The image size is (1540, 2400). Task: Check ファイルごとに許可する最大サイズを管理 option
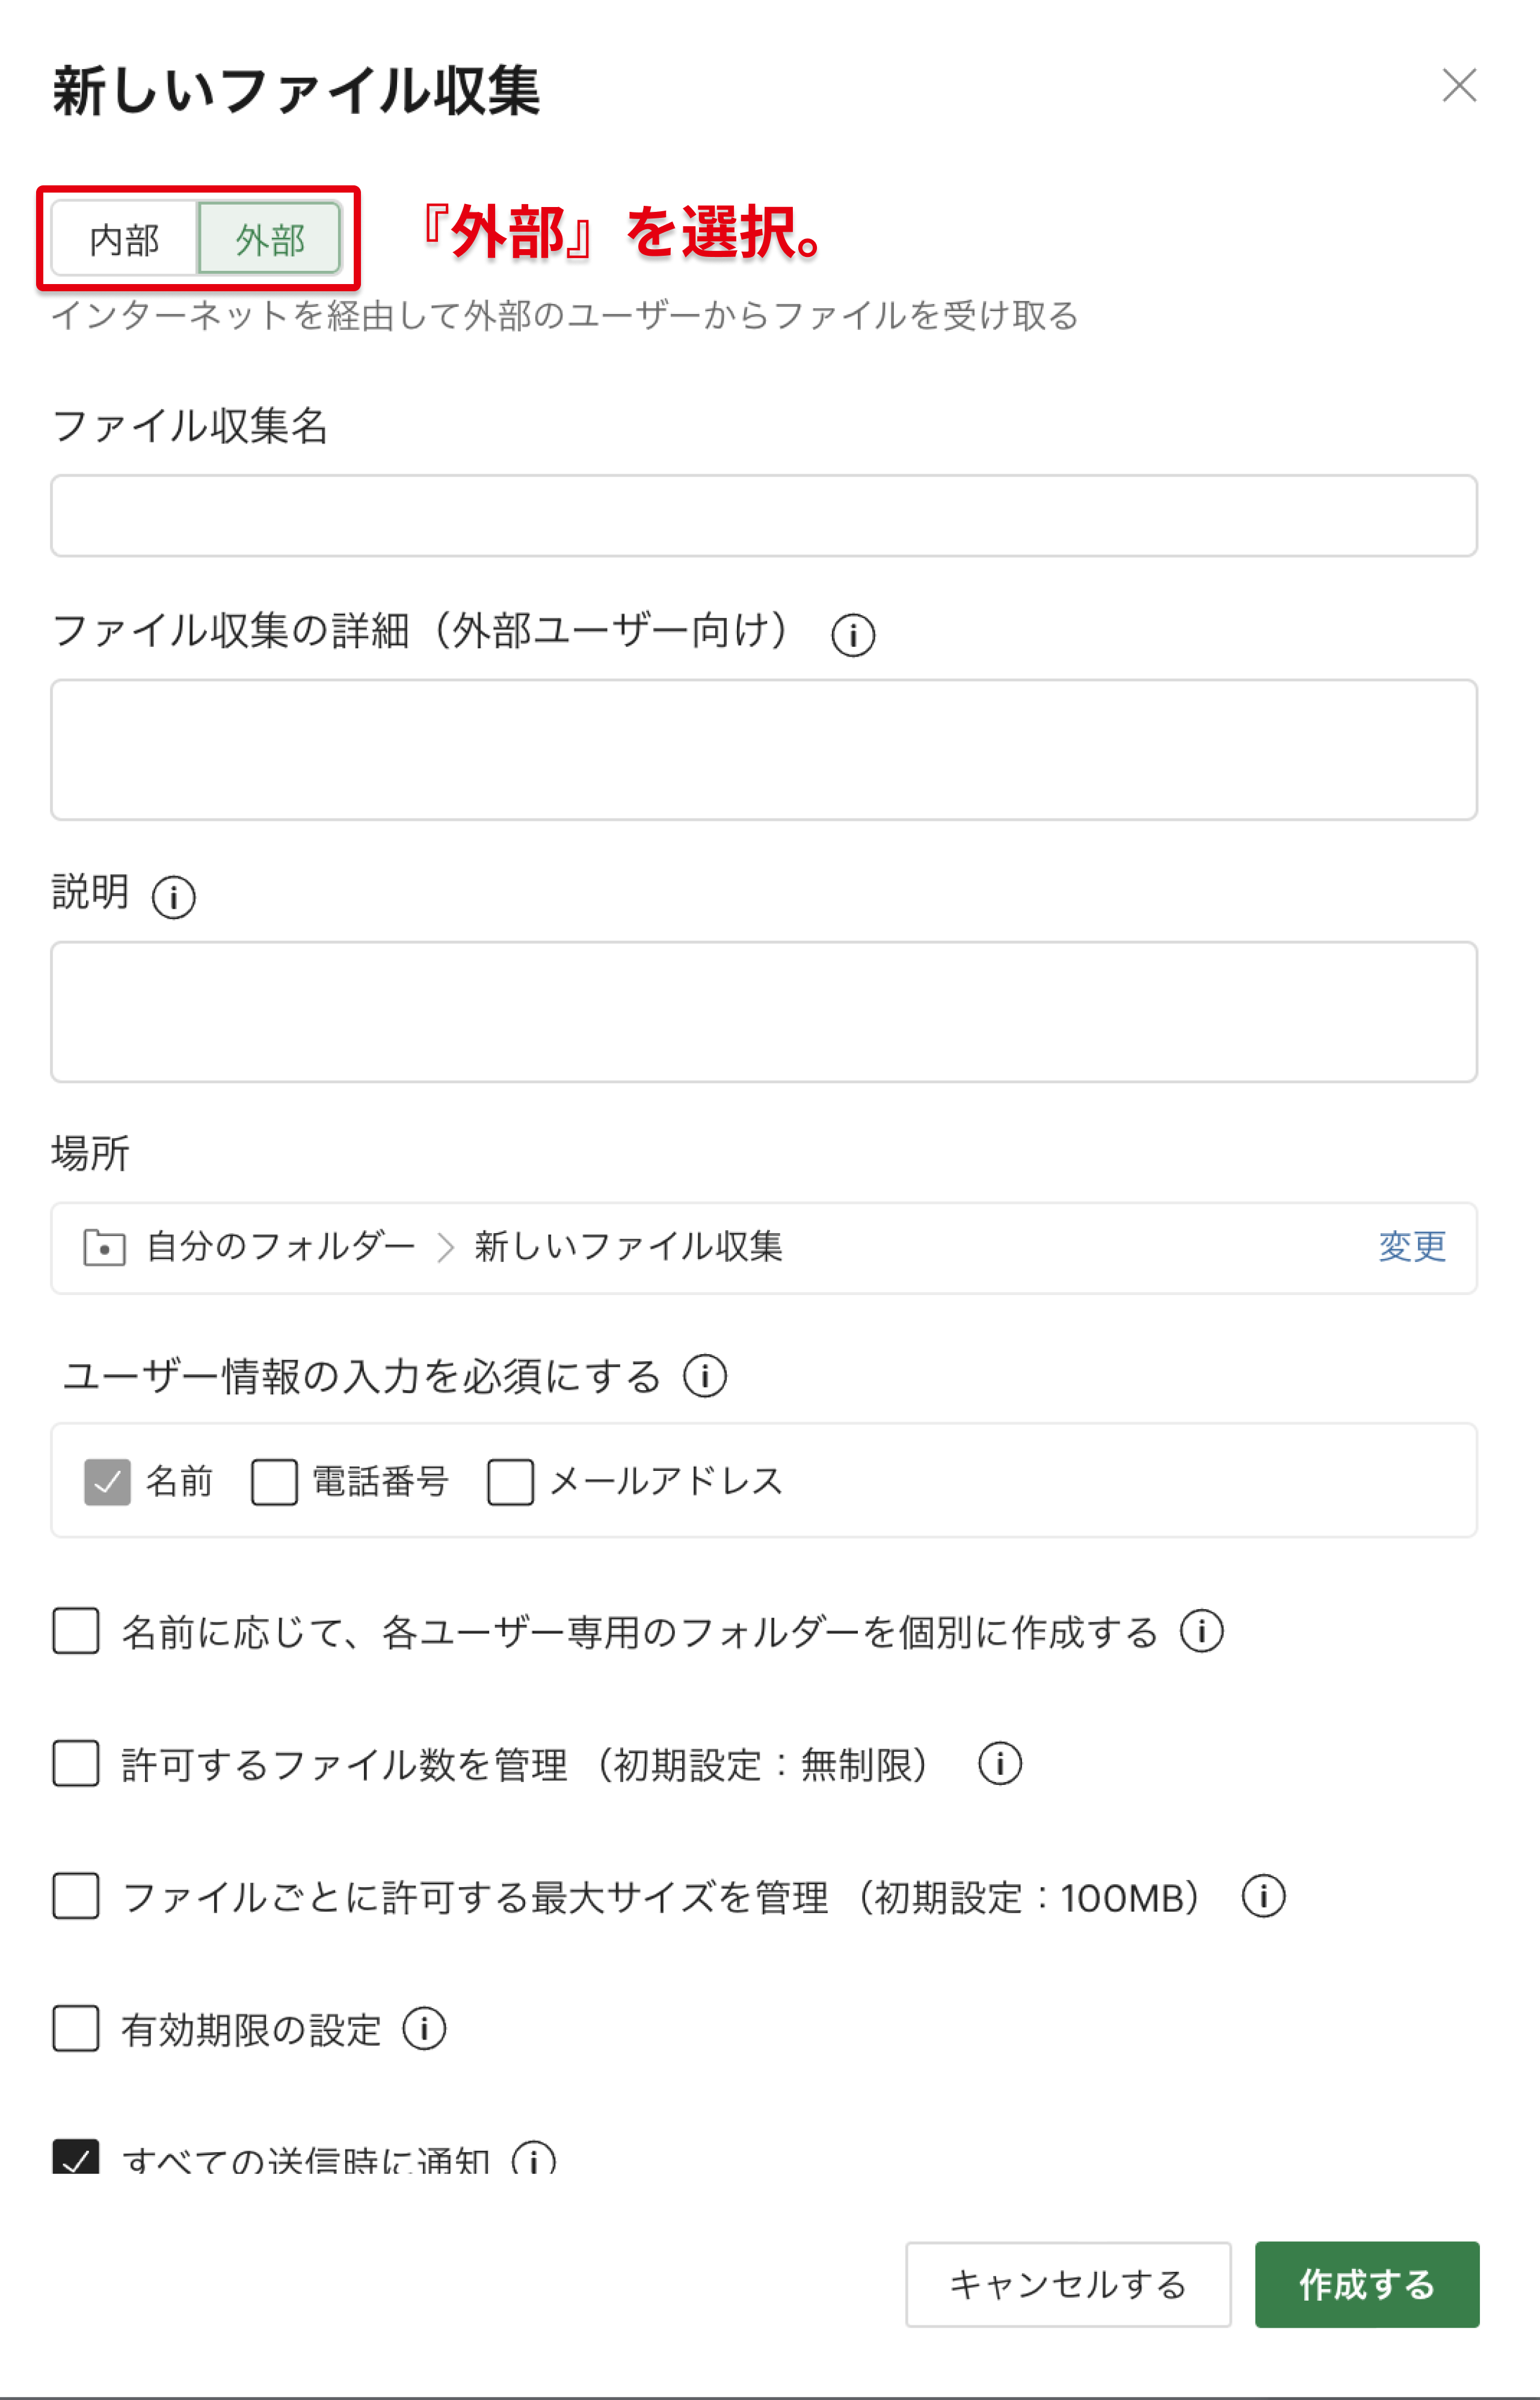[76, 1897]
